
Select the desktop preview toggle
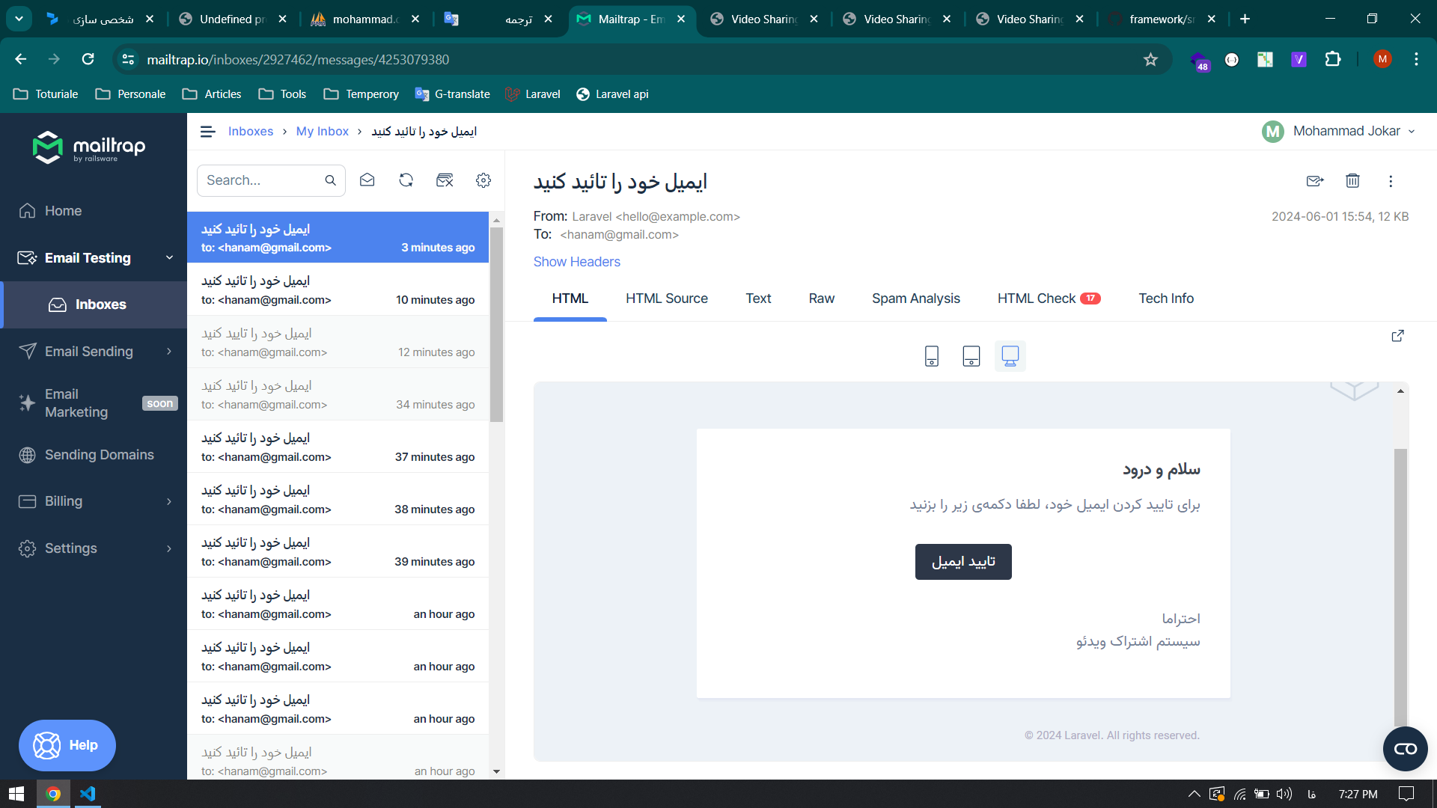click(x=1010, y=355)
